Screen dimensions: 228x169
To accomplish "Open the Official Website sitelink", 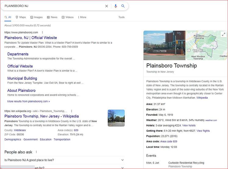I will click(20, 66).
